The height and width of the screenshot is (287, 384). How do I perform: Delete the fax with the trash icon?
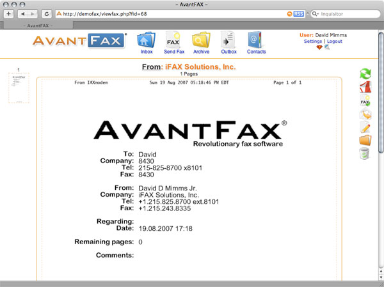364,153
